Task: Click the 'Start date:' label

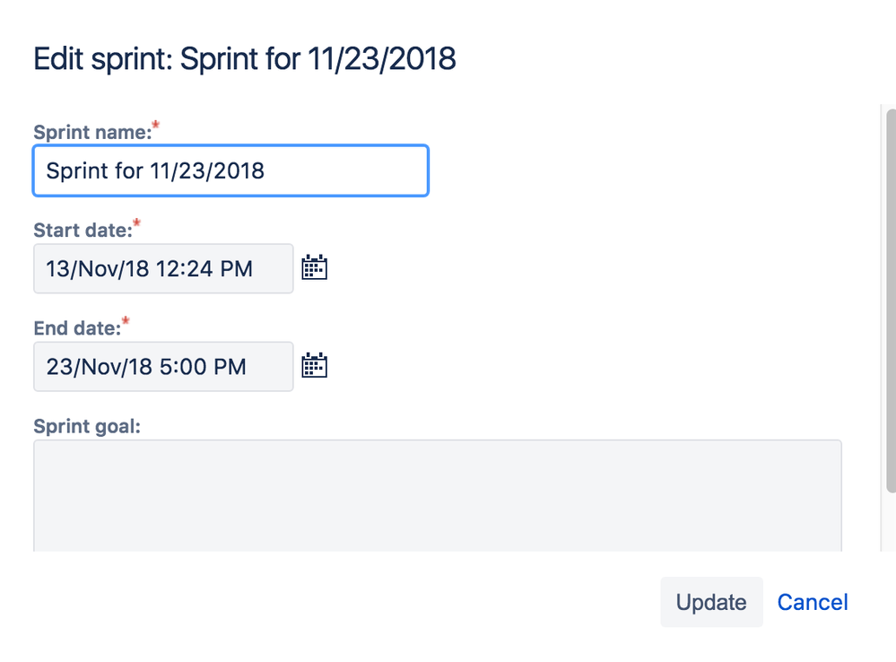Action: click(83, 230)
